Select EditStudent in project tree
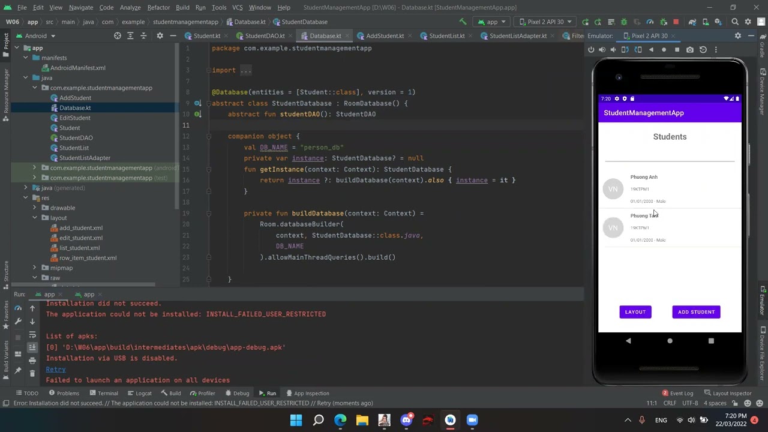The image size is (768, 432). (x=74, y=118)
